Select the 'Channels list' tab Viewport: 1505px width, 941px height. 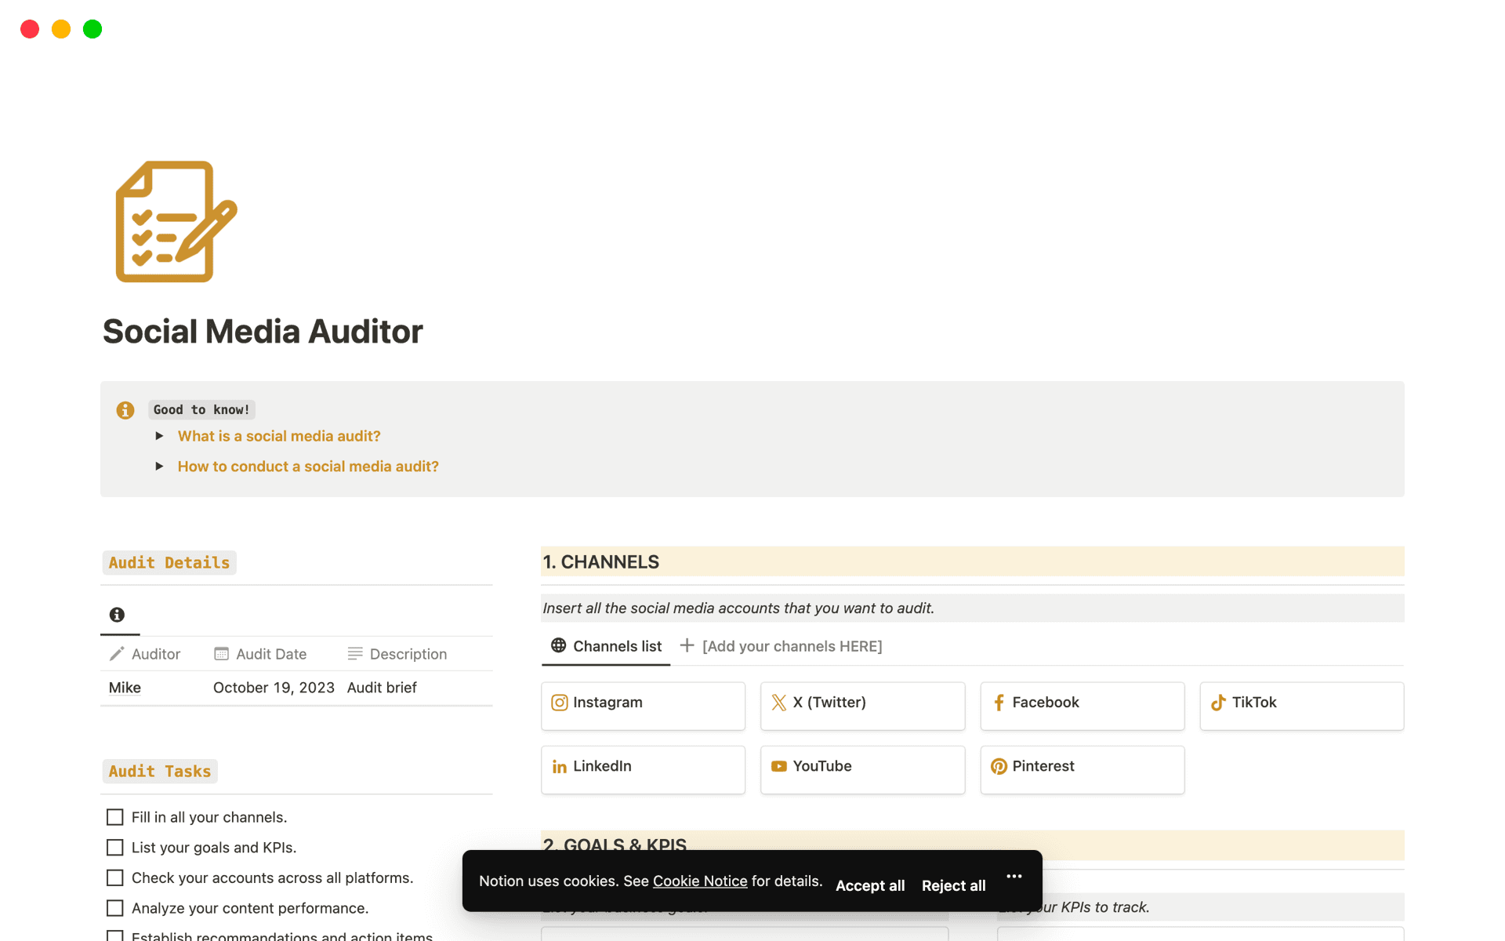tap(617, 645)
